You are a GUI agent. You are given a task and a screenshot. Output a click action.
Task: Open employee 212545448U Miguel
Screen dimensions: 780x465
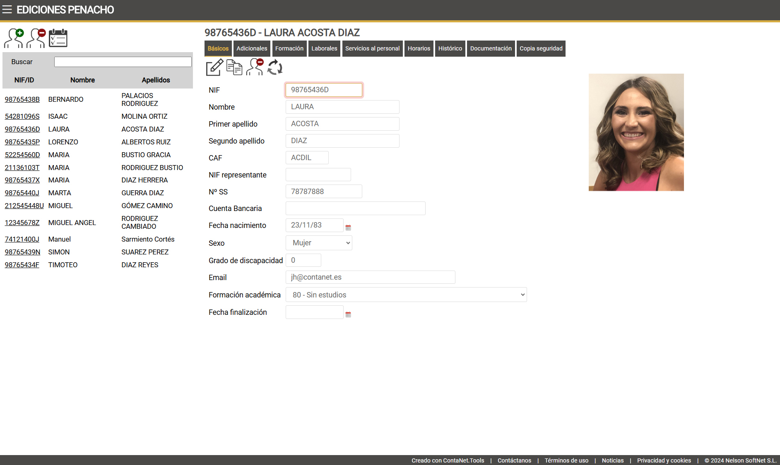click(24, 206)
